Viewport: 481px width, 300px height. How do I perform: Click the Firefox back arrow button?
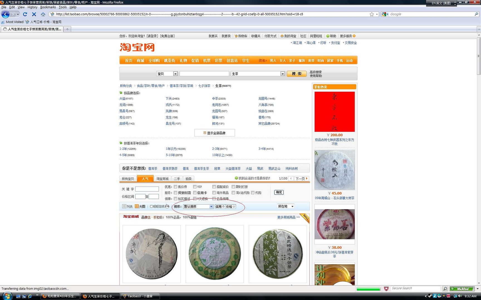(6, 14)
